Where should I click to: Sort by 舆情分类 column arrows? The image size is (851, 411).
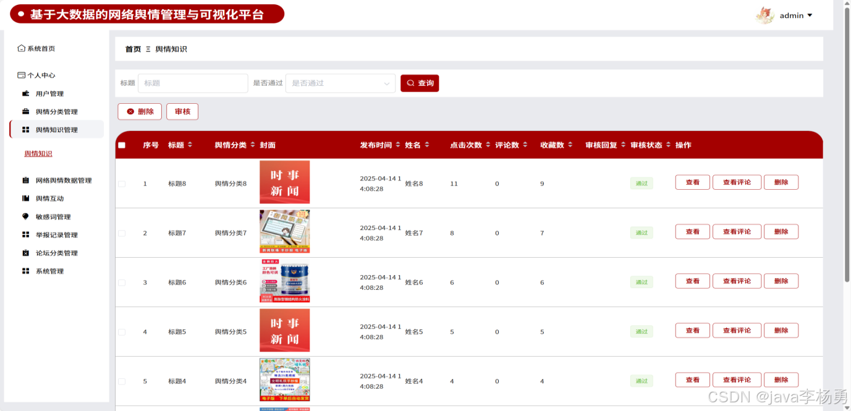coord(253,145)
